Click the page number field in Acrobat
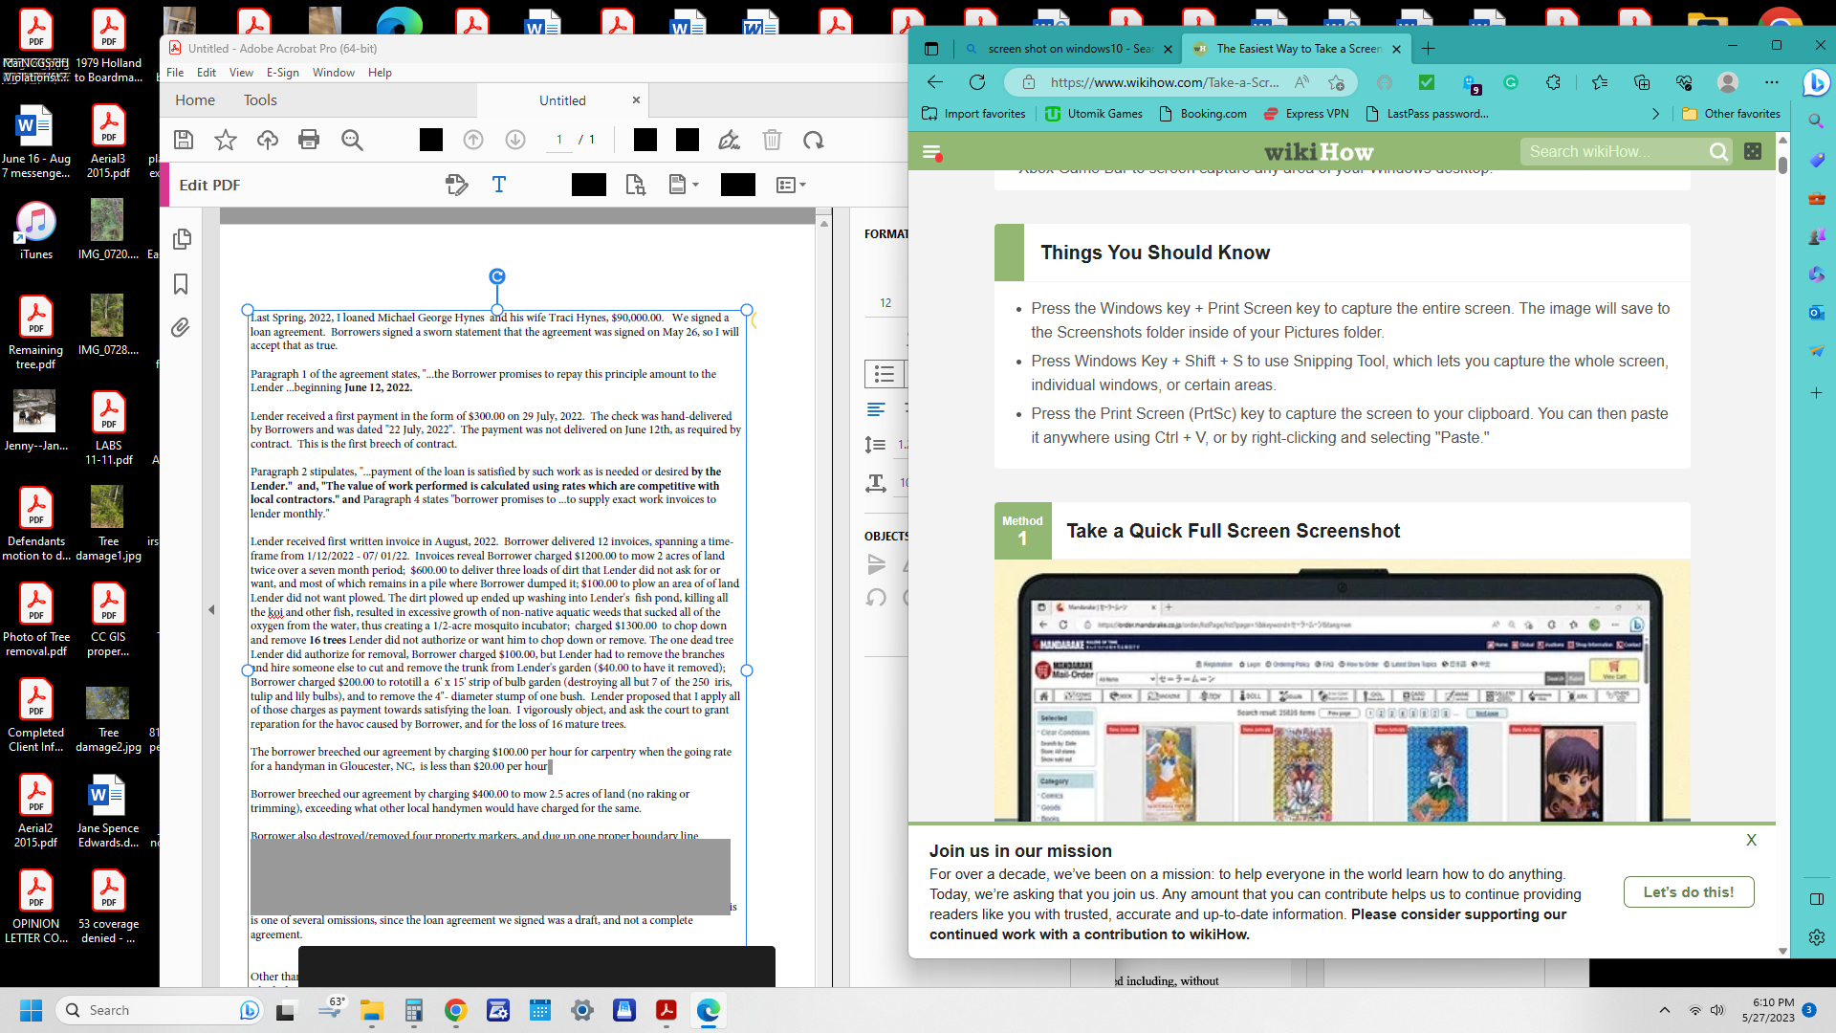The height and width of the screenshot is (1033, 1836). click(x=559, y=140)
